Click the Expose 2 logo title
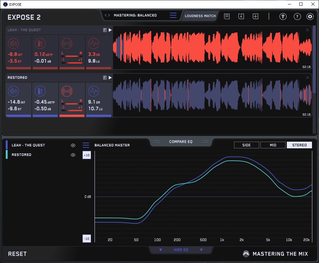 coord(24,17)
